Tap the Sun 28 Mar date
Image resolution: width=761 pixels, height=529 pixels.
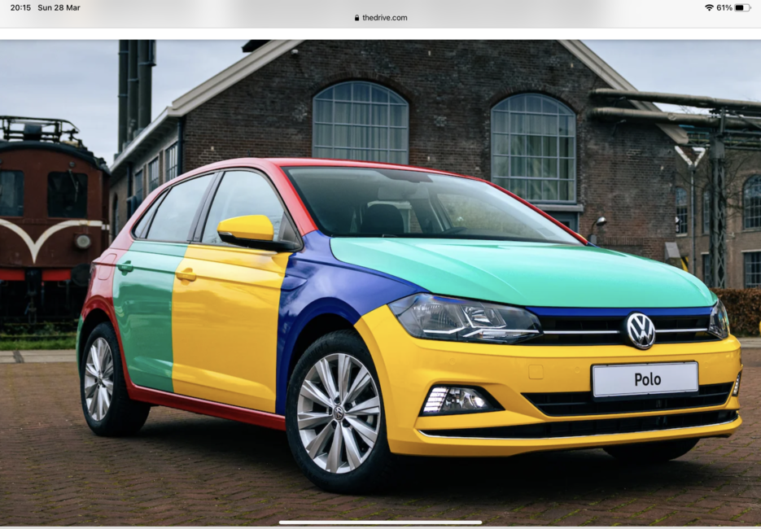tap(59, 8)
